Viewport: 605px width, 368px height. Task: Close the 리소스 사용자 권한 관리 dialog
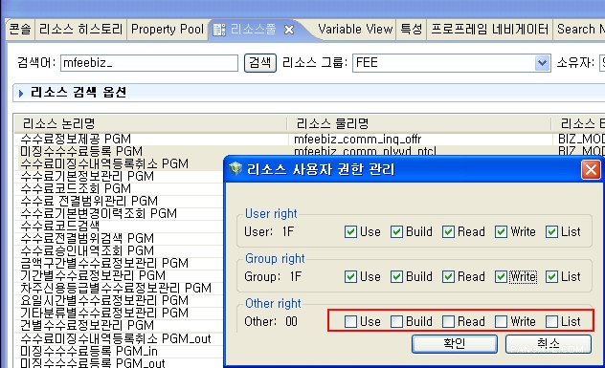click(x=591, y=169)
